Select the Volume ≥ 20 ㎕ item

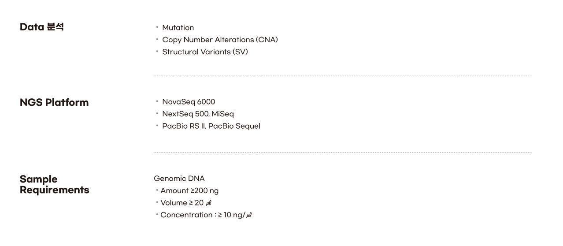pyautogui.click(x=186, y=203)
